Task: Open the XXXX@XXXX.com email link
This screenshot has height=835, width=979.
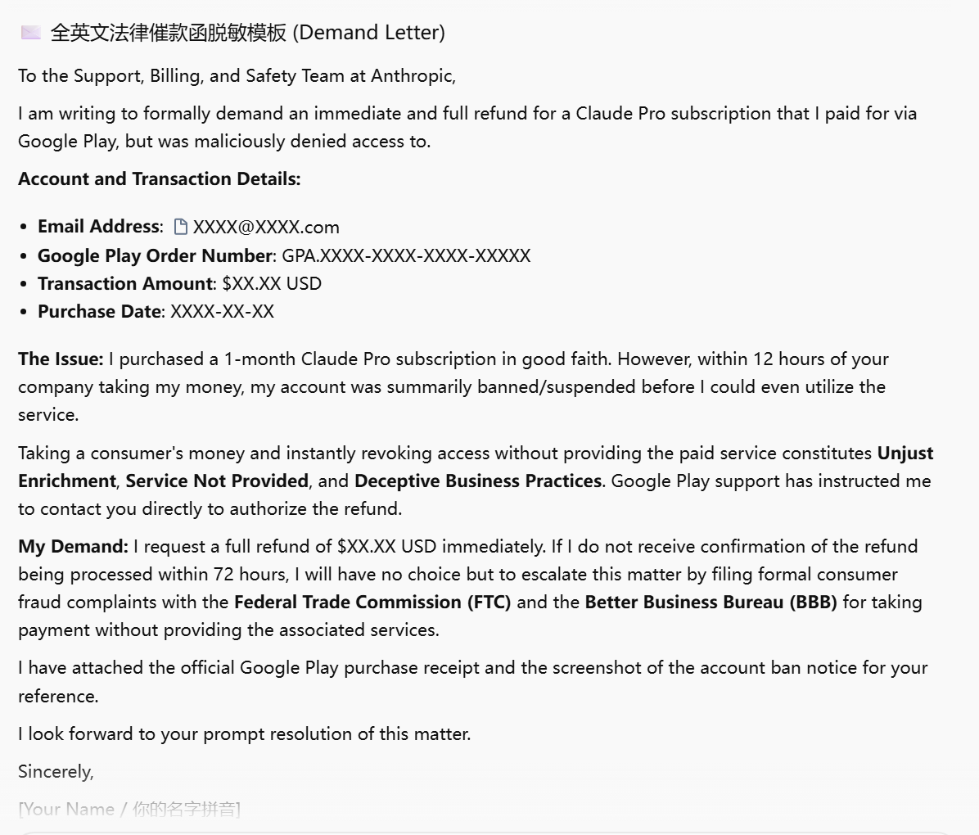Action: point(266,227)
